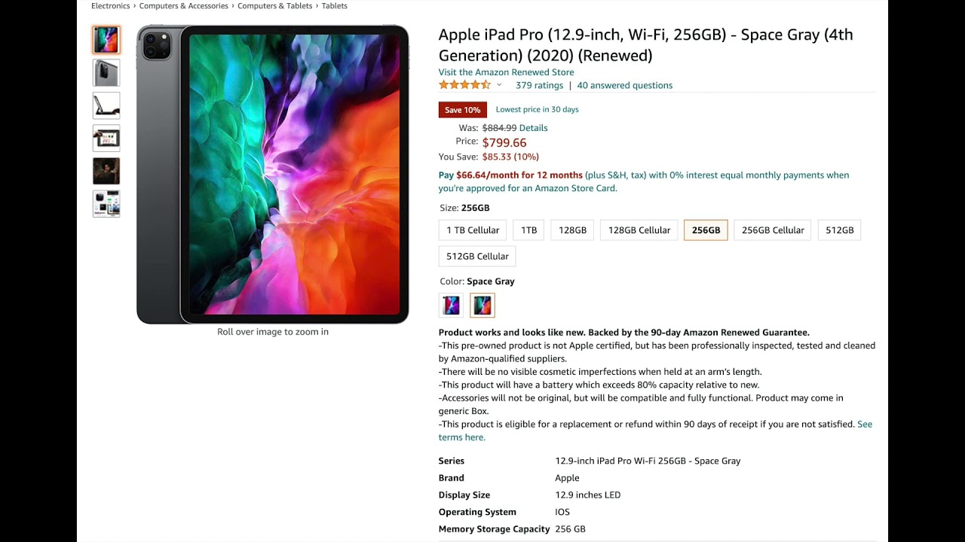Open the Electronics breadcrumb link

(x=111, y=6)
